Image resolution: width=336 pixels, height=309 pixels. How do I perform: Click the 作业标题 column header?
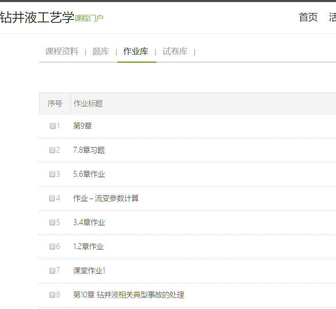pyautogui.click(x=88, y=104)
